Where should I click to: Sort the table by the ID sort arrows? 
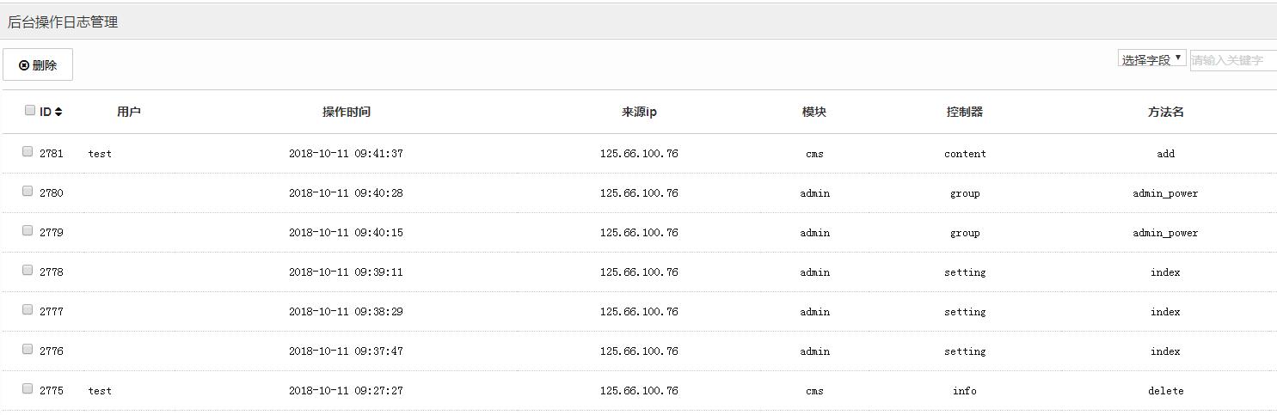58,112
